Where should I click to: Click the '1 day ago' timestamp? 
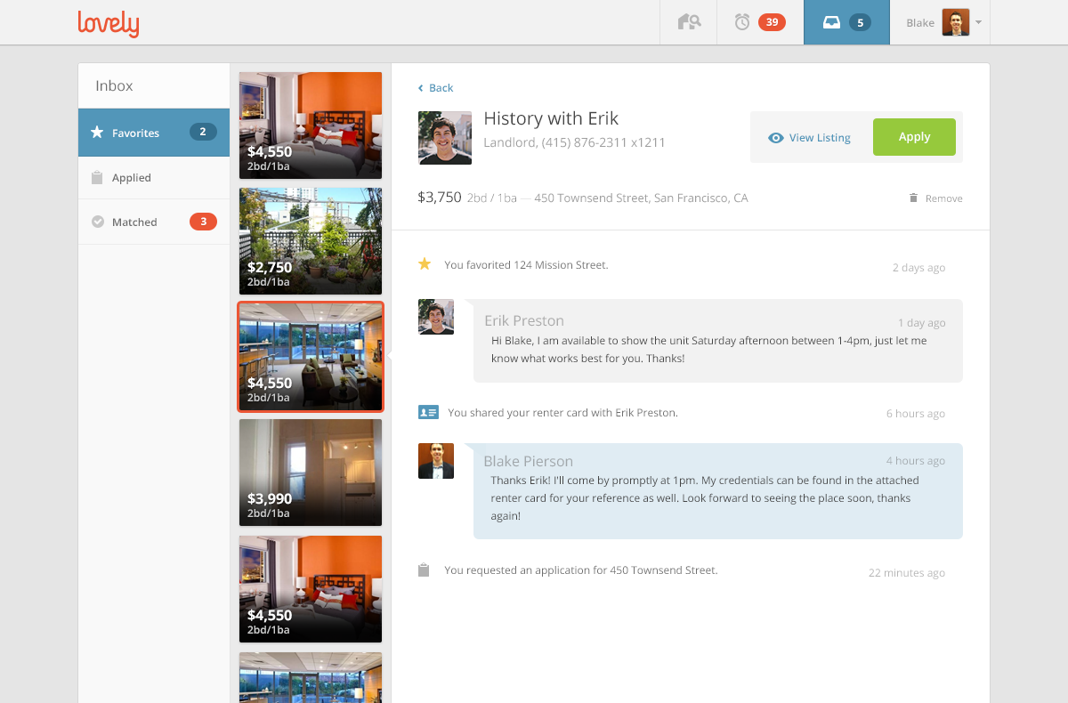click(921, 323)
